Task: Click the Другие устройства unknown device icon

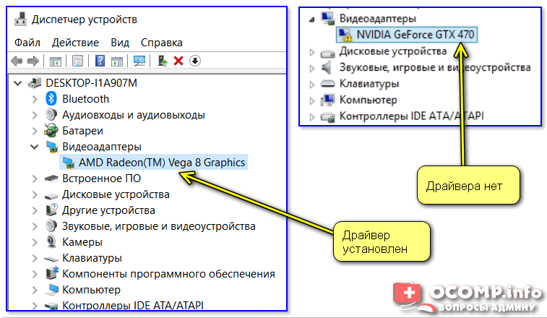Action: coord(51,210)
